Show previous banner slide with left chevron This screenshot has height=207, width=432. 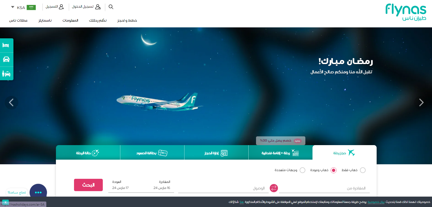pyautogui.click(x=11, y=103)
